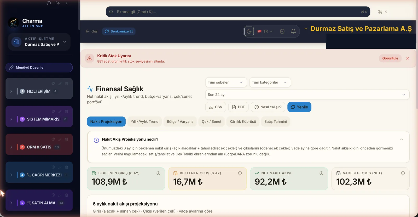The width and height of the screenshot is (418, 217).
Task: Switch to the Bütçe / Varyans tab
Action: coord(180,122)
